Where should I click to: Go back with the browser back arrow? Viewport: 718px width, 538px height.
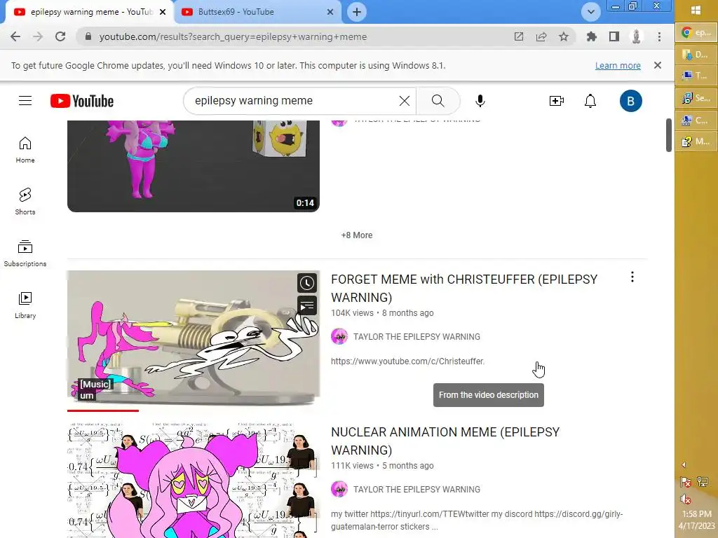pyautogui.click(x=15, y=36)
